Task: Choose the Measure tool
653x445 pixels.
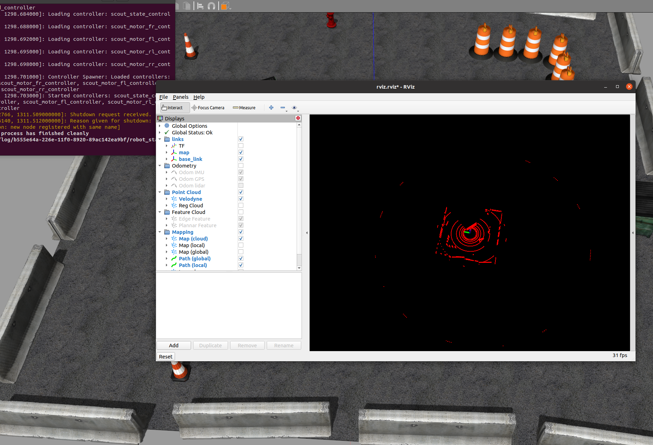Action: tap(244, 108)
